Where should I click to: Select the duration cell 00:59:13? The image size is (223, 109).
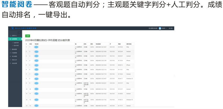coord(120,65)
